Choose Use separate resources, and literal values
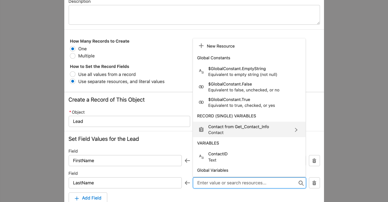Viewport: 388px width, 202px height. pyautogui.click(x=73, y=82)
